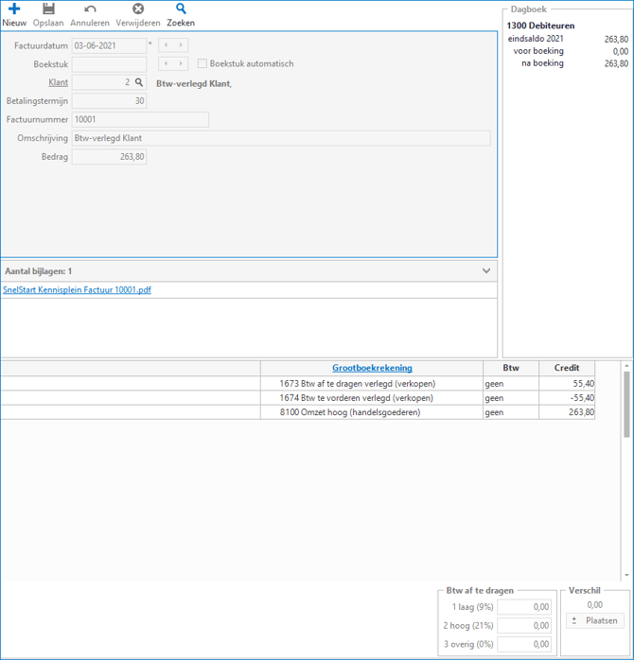The image size is (634, 660).
Task: Click the Opslaan save icon
Action: pos(48,9)
